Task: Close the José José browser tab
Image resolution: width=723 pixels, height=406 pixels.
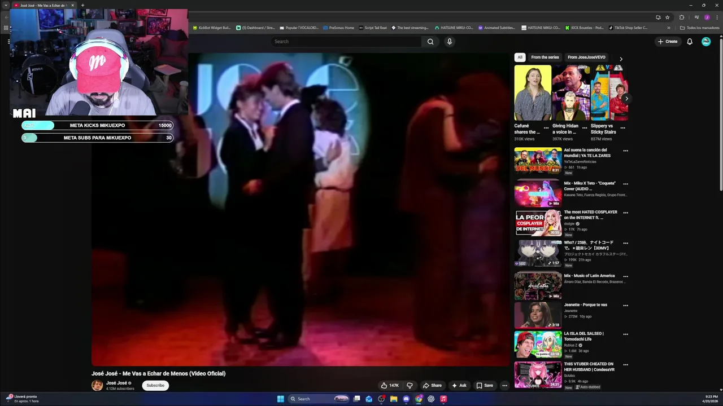Action: click(72, 5)
